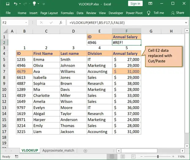Click the New sheet plus icon

click(x=85, y=151)
